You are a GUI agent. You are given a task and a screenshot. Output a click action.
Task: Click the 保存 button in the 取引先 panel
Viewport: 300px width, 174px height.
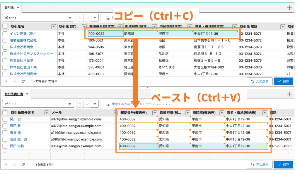[283, 81]
